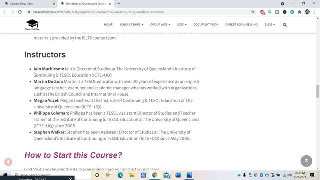
Task: Click the dark circular extension icon
Action: click(284, 12)
